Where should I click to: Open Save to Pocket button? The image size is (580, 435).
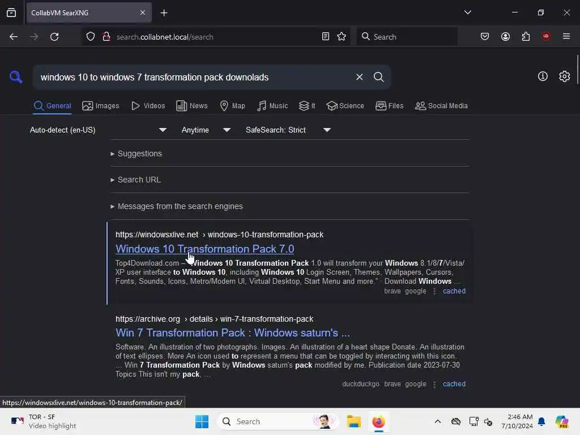pos(485,36)
